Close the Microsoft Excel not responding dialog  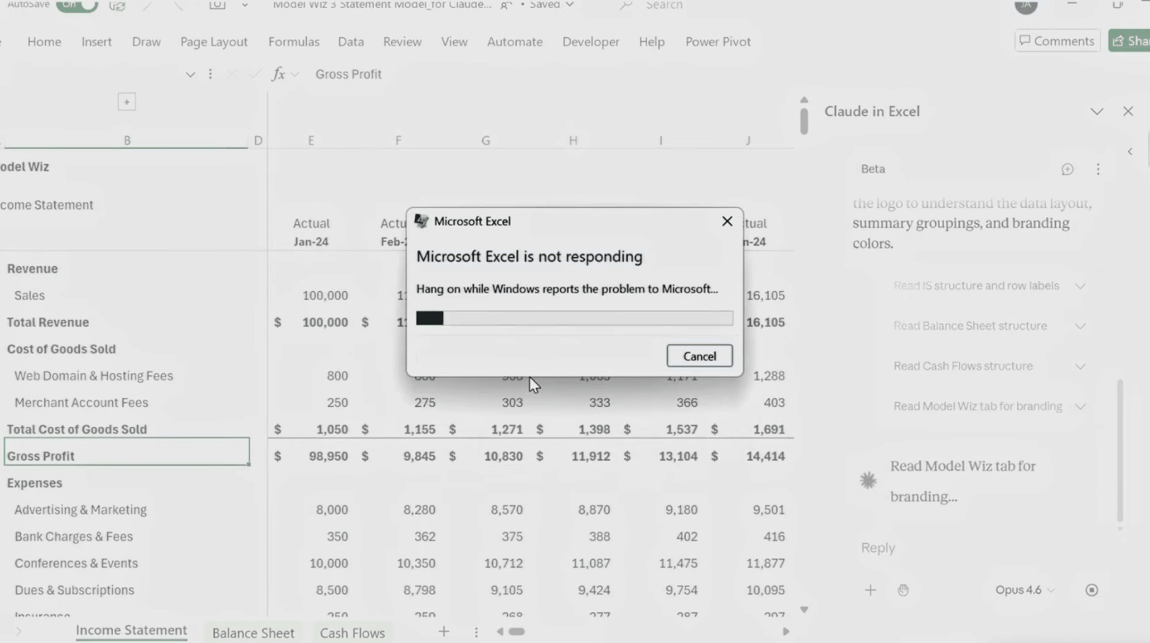point(727,221)
